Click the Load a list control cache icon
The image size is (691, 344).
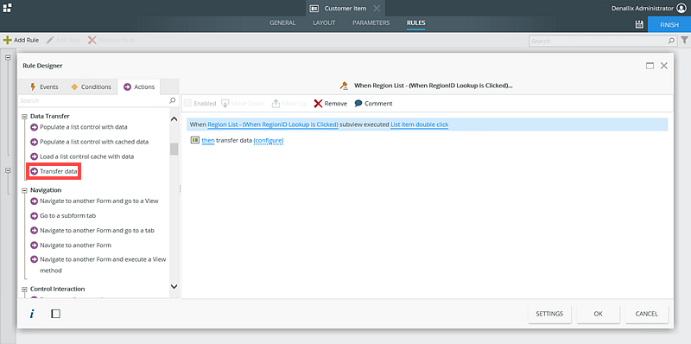34,156
